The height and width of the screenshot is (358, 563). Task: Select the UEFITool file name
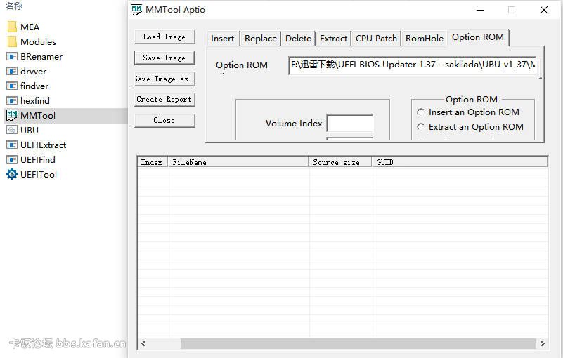[39, 174]
